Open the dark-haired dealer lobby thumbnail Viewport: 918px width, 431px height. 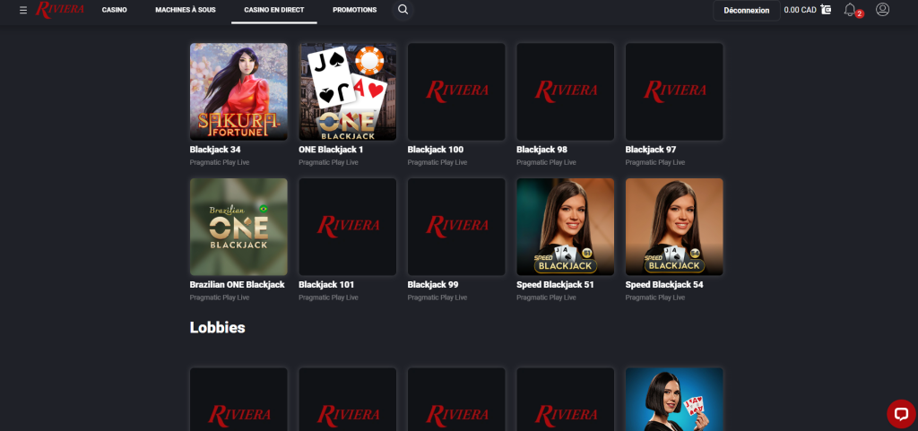(674, 400)
